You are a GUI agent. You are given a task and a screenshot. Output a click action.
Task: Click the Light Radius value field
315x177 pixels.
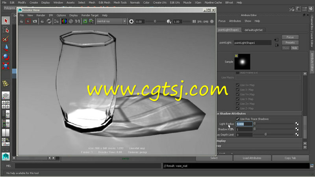coord(244,124)
